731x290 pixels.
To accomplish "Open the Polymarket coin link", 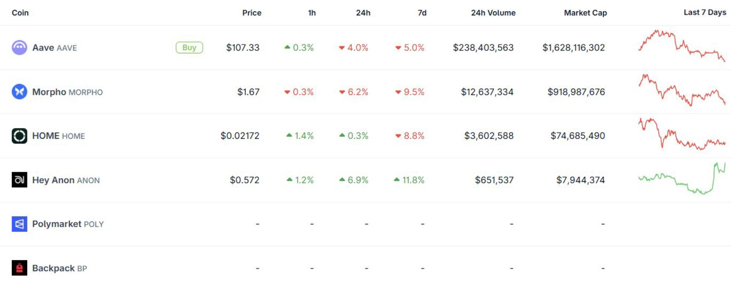I will point(68,224).
